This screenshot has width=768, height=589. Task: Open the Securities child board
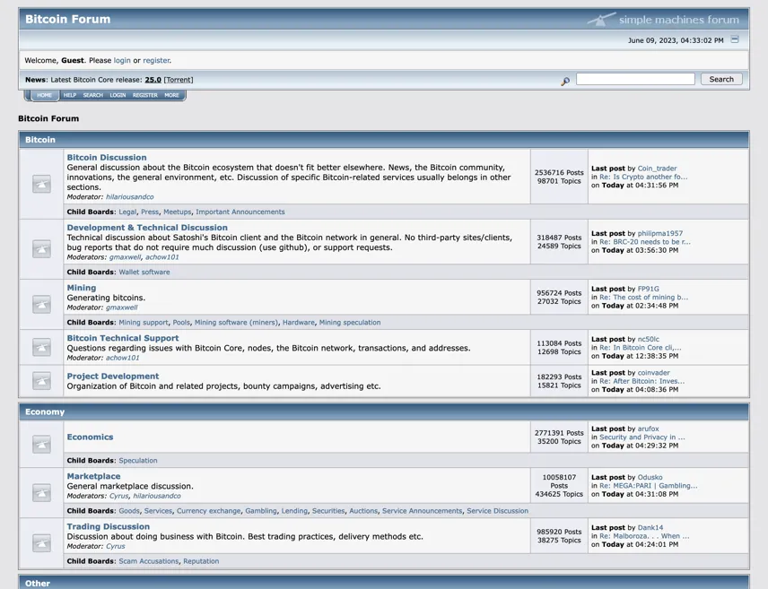coord(328,511)
